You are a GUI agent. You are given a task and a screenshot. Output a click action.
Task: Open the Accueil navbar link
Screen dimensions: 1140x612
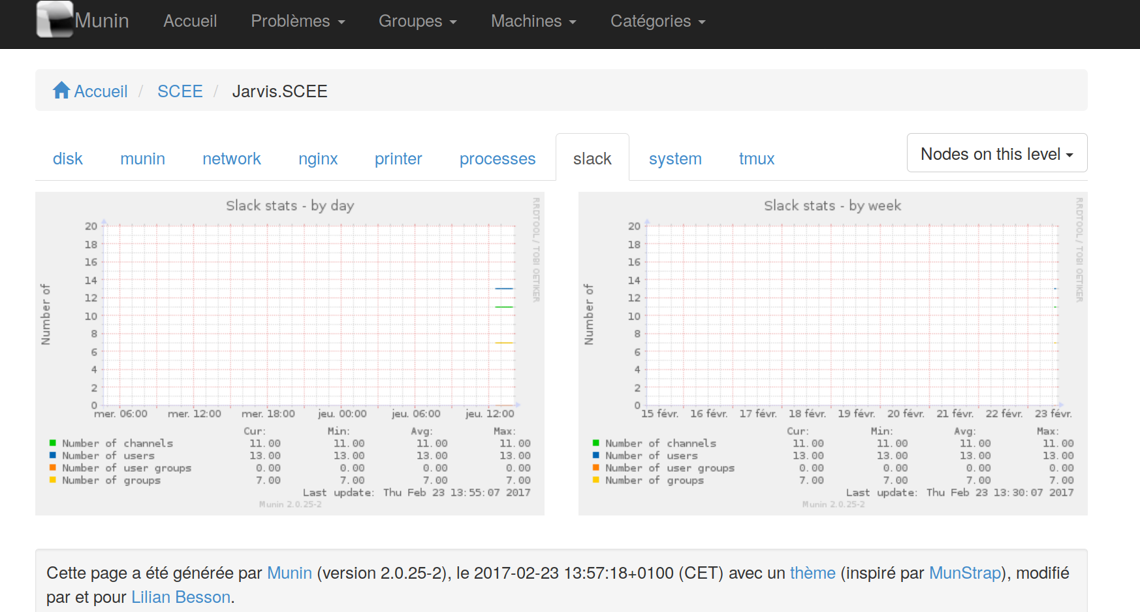click(x=190, y=21)
